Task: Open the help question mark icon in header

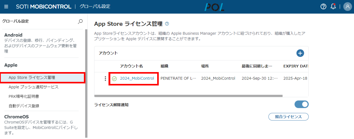Action: click(323, 7)
